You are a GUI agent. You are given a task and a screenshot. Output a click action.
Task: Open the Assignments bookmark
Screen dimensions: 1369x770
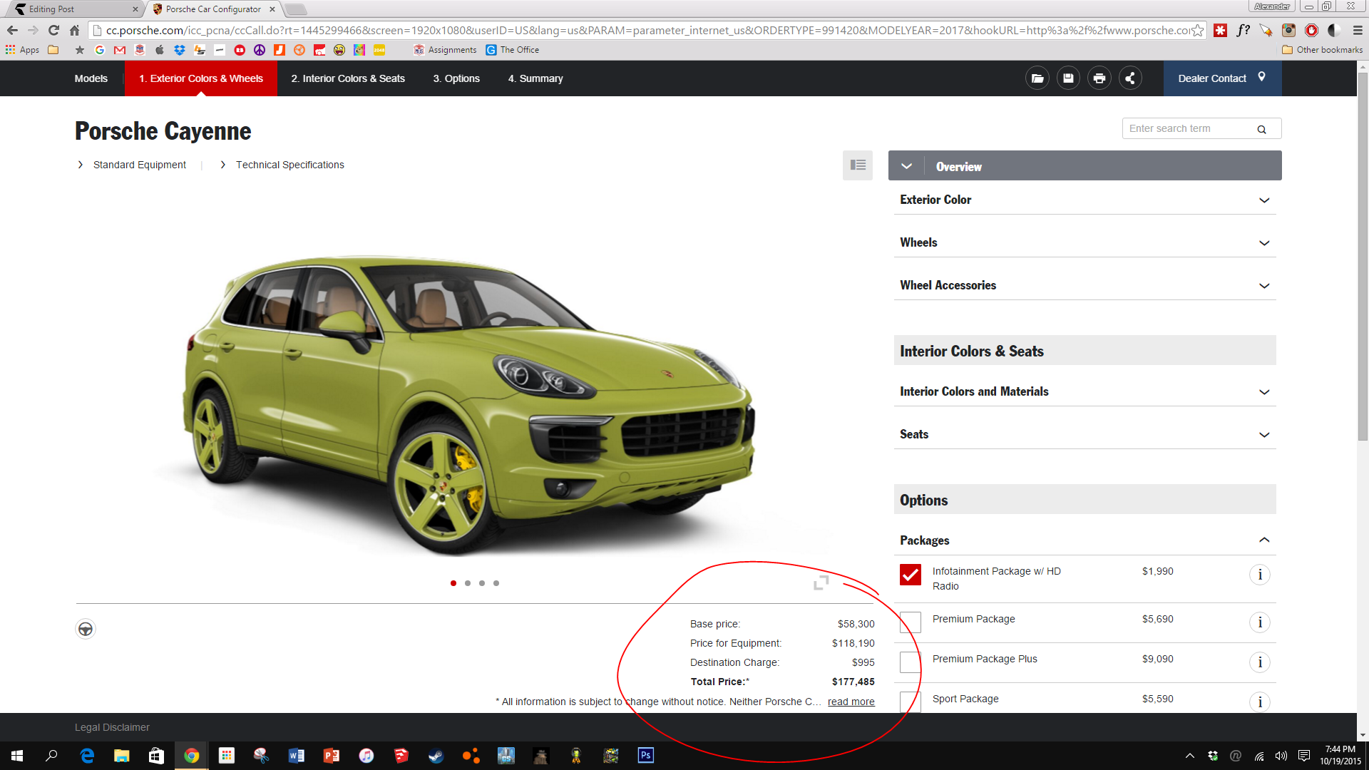(445, 50)
